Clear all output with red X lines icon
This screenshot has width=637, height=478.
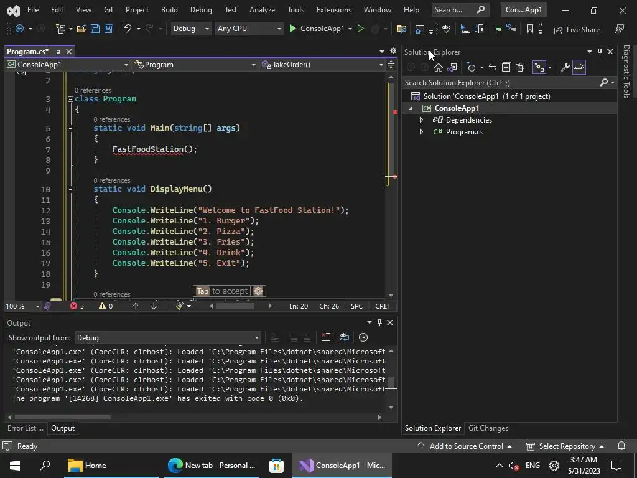[x=326, y=337]
